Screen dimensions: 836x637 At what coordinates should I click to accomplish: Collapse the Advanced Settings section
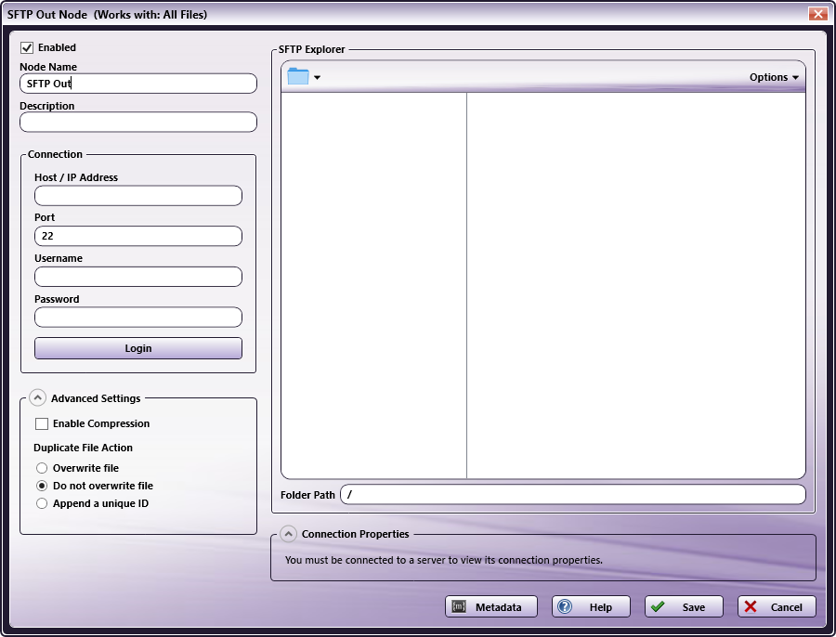pos(37,398)
